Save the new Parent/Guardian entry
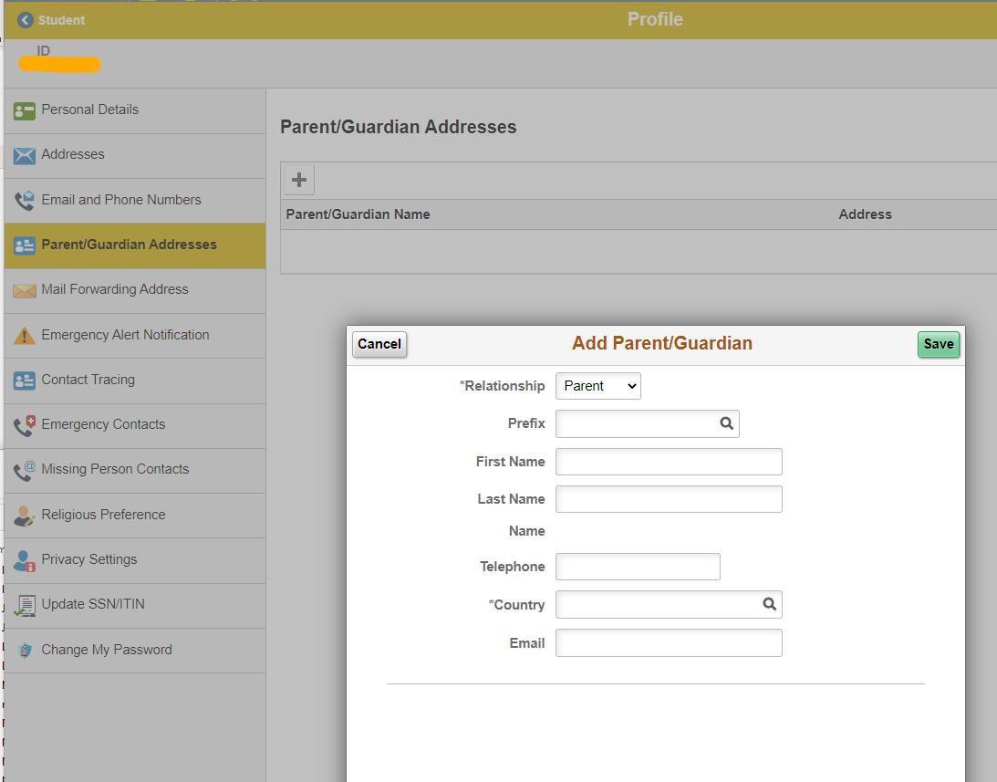The height and width of the screenshot is (782, 997). (938, 344)
